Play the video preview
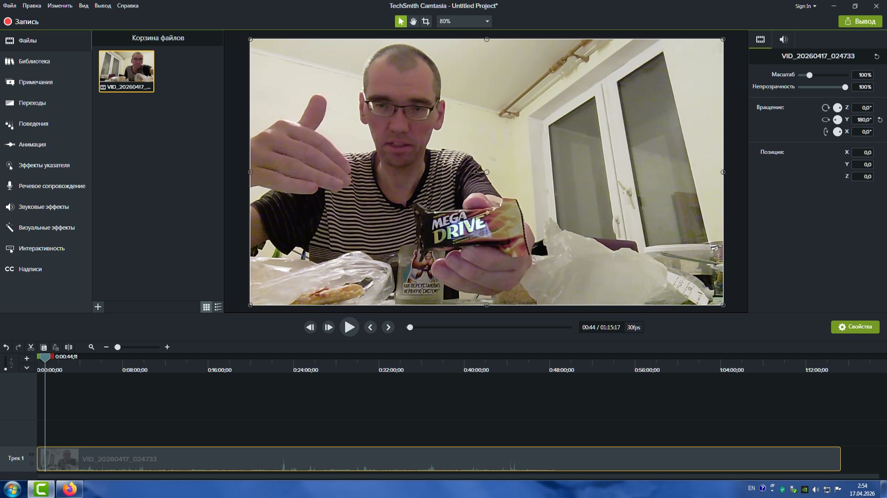The height and width of the screenshot is (498, 887). pos(349,327)
